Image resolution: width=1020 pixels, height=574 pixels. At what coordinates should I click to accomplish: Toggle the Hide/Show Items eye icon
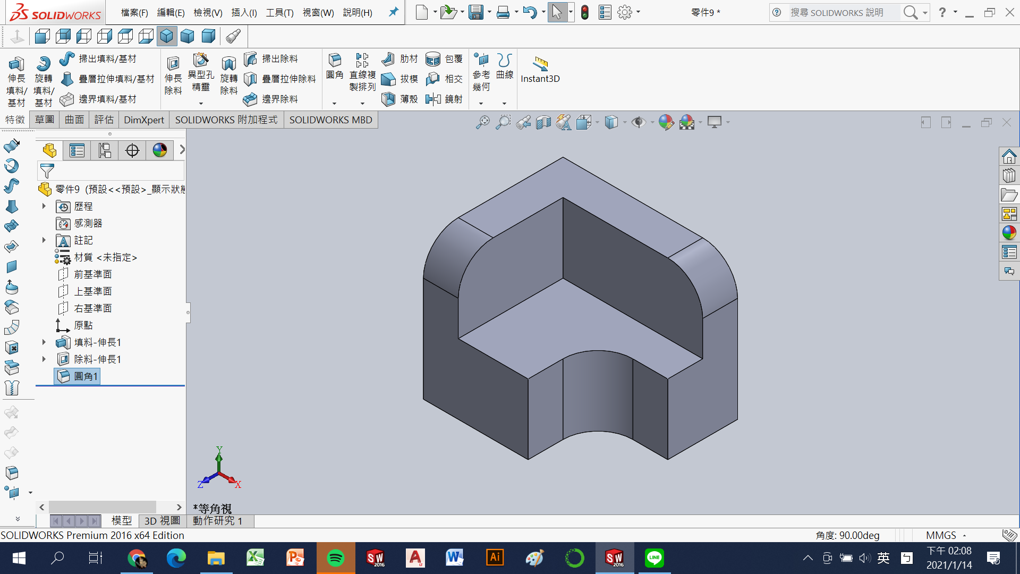[638, 122]
